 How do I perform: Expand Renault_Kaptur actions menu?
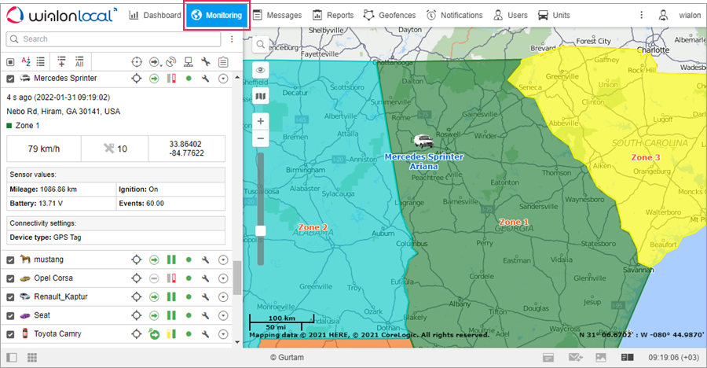pyautogui.click(x=223, y=296)
